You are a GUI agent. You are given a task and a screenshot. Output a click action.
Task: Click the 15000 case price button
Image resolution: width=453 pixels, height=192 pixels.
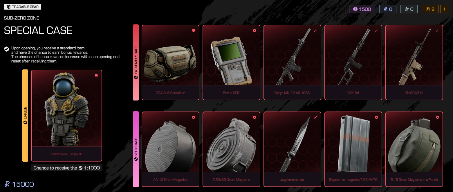point(19,184)
